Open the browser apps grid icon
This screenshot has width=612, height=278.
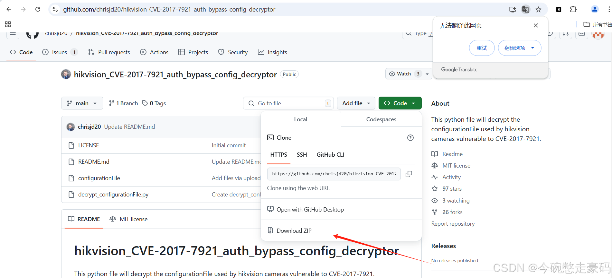pos(8,24)
